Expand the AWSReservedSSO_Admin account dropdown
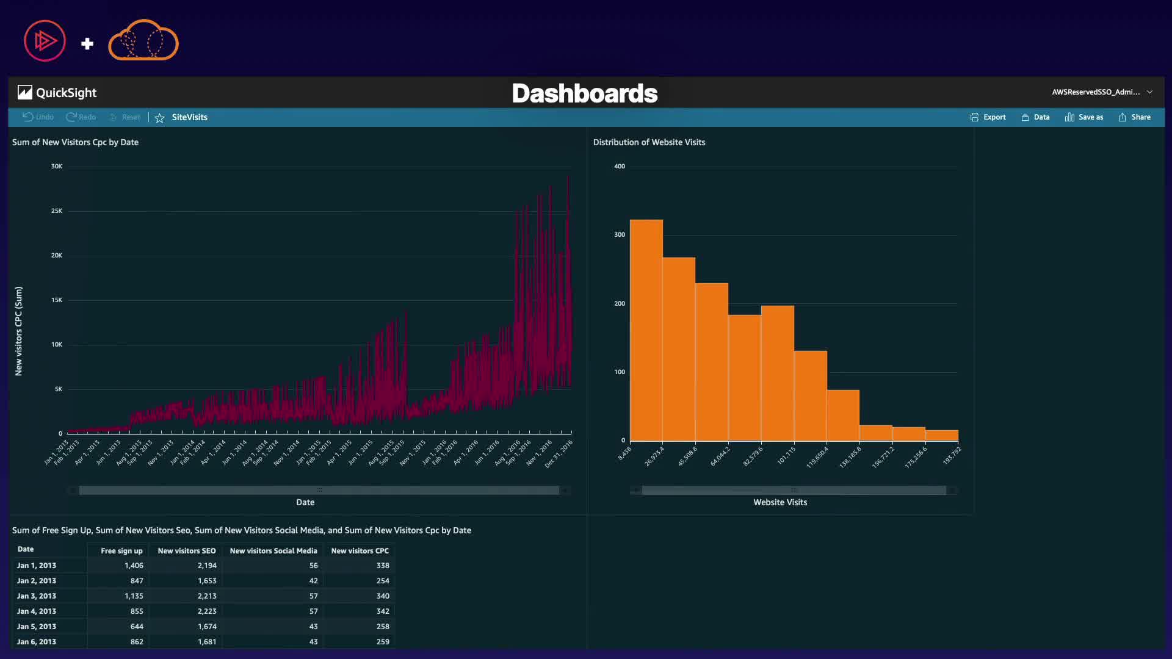Viewport: 1172px width, 659px height. [x=1149, y=92]
